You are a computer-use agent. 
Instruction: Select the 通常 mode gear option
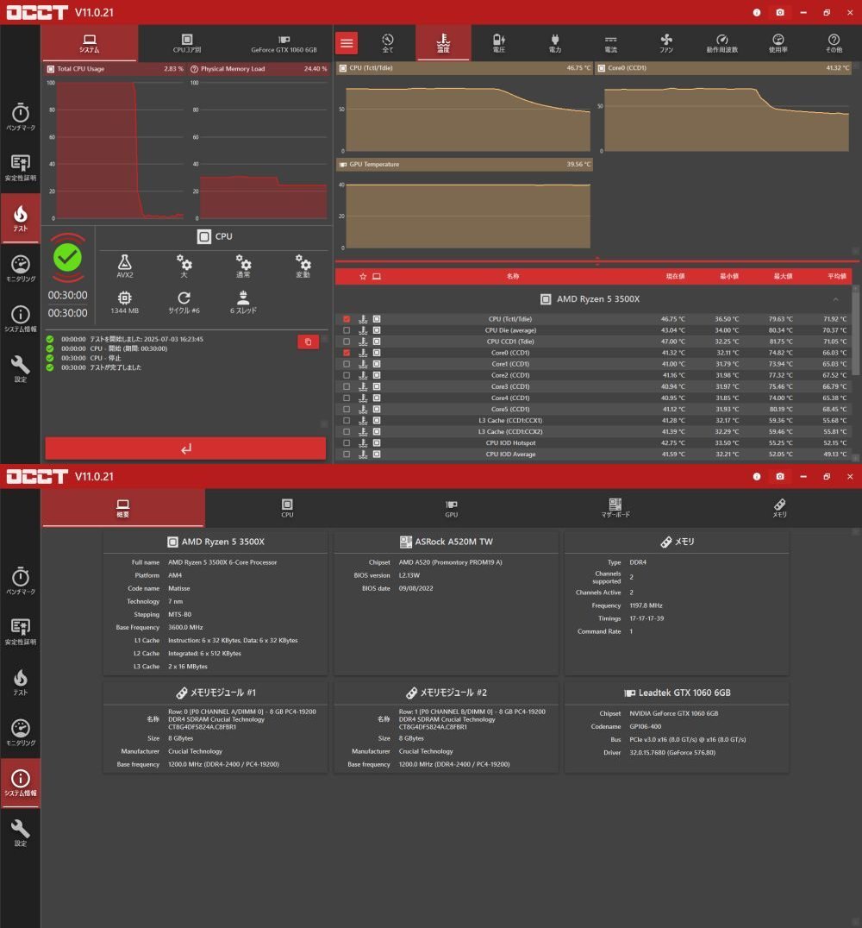(x=243, y=266)
